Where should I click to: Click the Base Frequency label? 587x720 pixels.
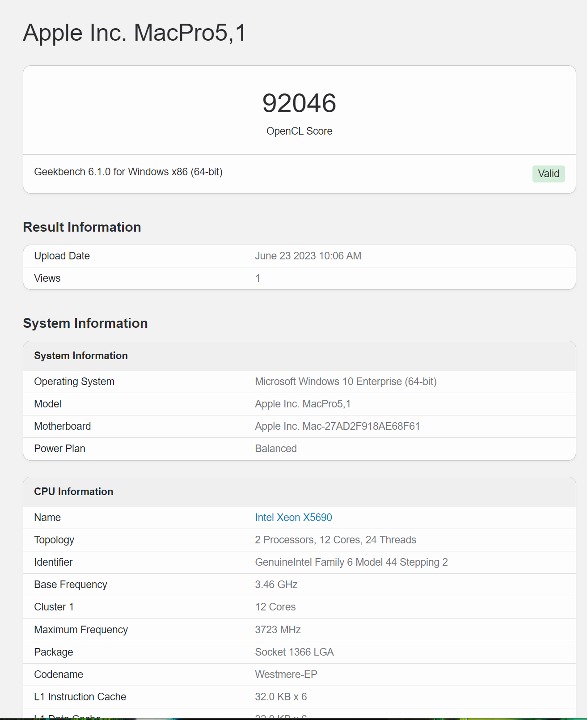pyautogui.click(x=70, y=584)
